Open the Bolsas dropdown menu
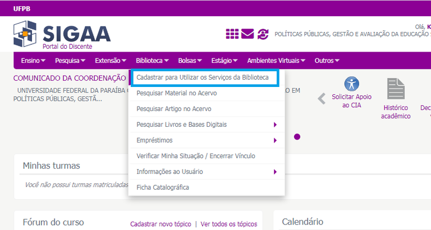This screenshot has height=230, width=431. tap(190, 61)
